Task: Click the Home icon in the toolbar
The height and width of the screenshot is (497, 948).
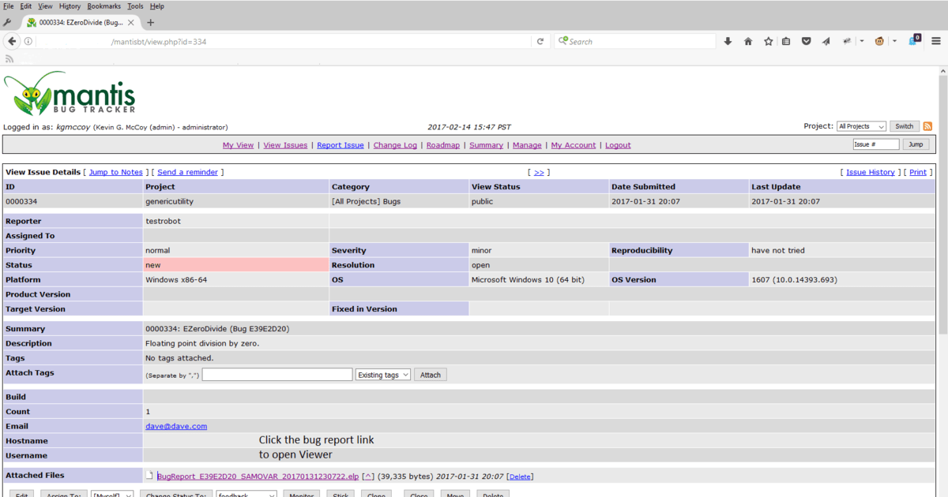Action: point(748,40)
